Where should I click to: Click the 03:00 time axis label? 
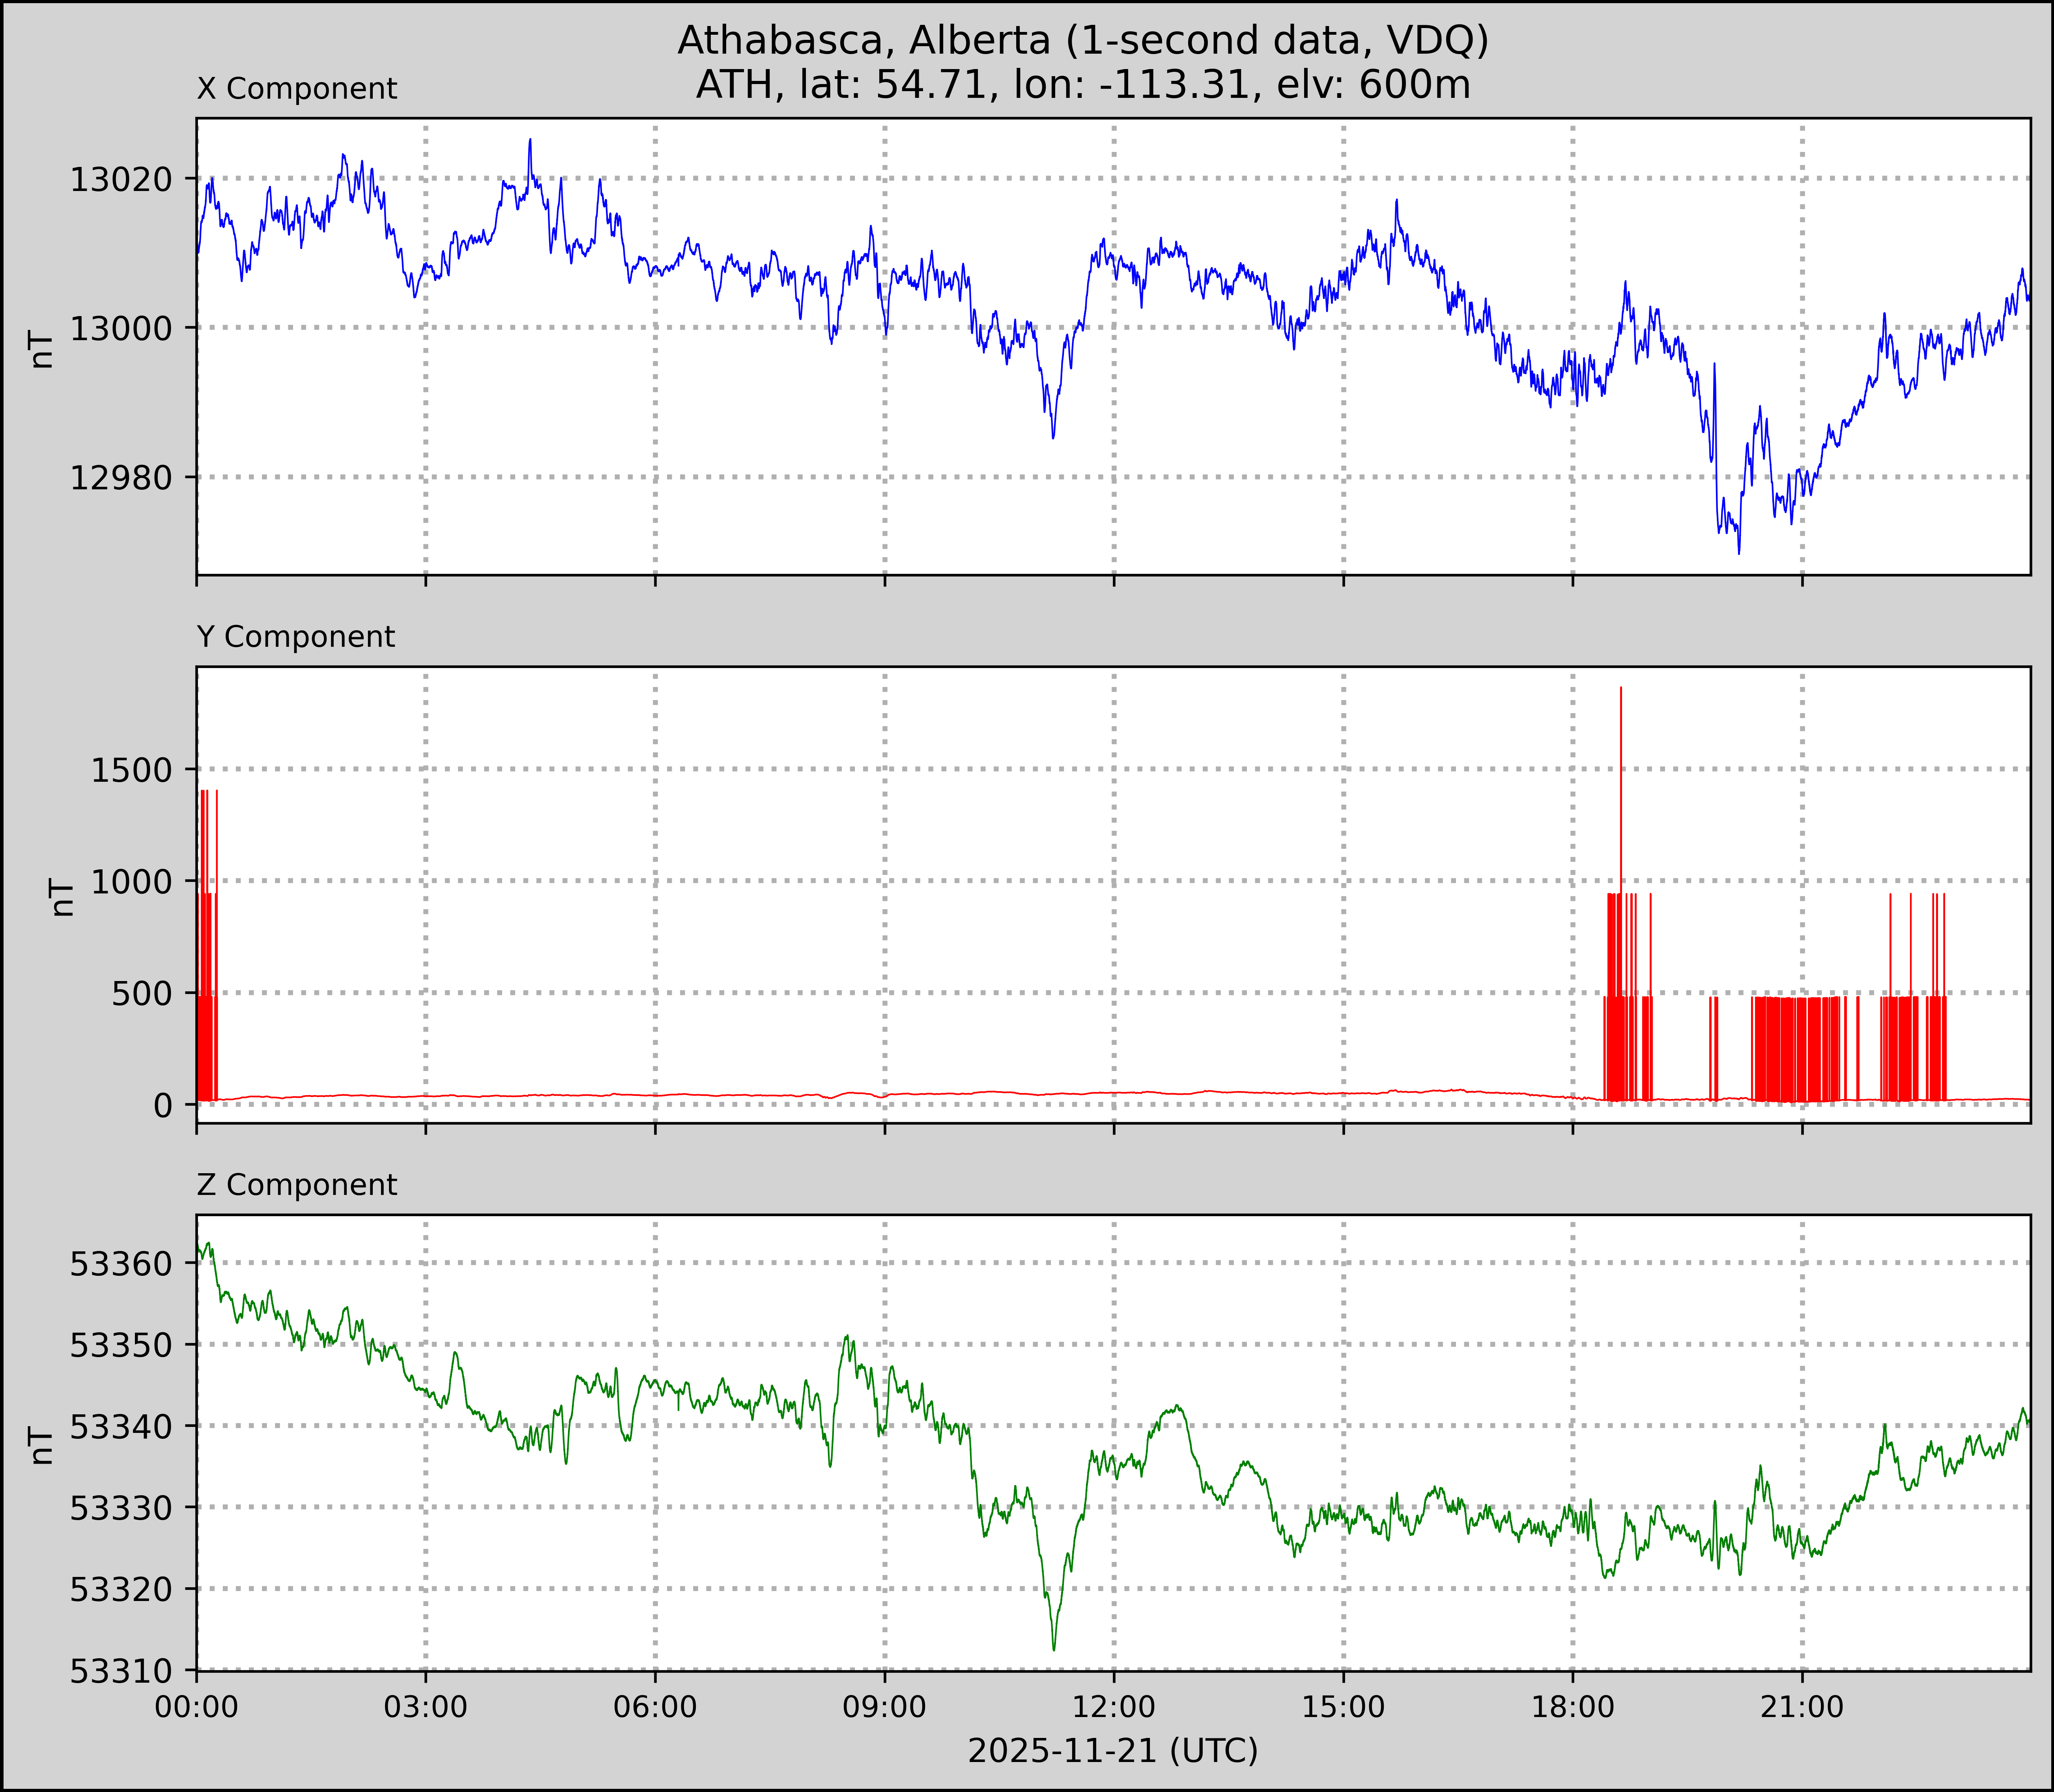pyautogui.click(x=426, y=1707)
